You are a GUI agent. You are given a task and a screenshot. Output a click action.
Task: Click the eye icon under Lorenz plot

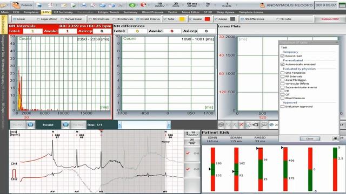click(271, 124)
